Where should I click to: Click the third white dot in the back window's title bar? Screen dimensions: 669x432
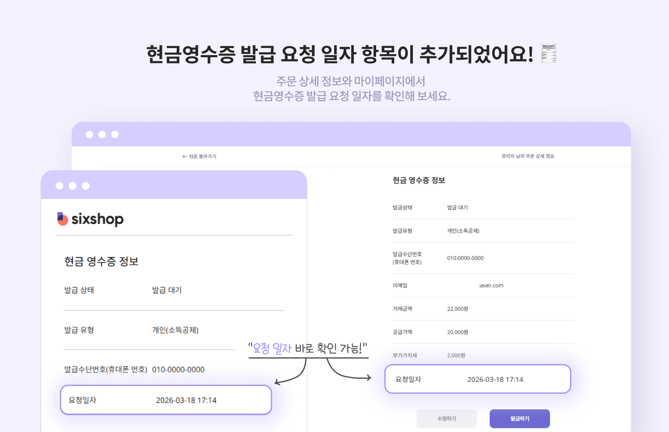coord(115,135)
